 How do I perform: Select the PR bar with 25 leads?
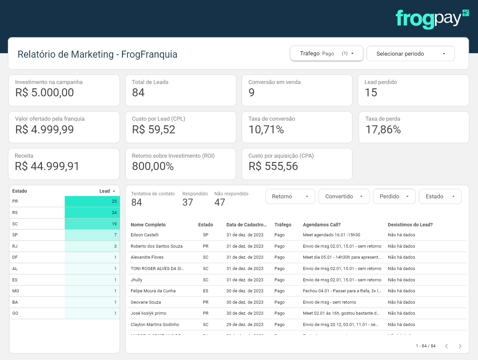pyautogui.click(x=92, y=201)
